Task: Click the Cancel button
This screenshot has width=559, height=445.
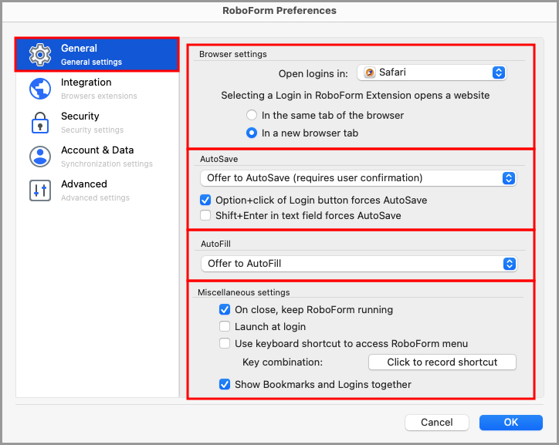Action: pos(437,422)
